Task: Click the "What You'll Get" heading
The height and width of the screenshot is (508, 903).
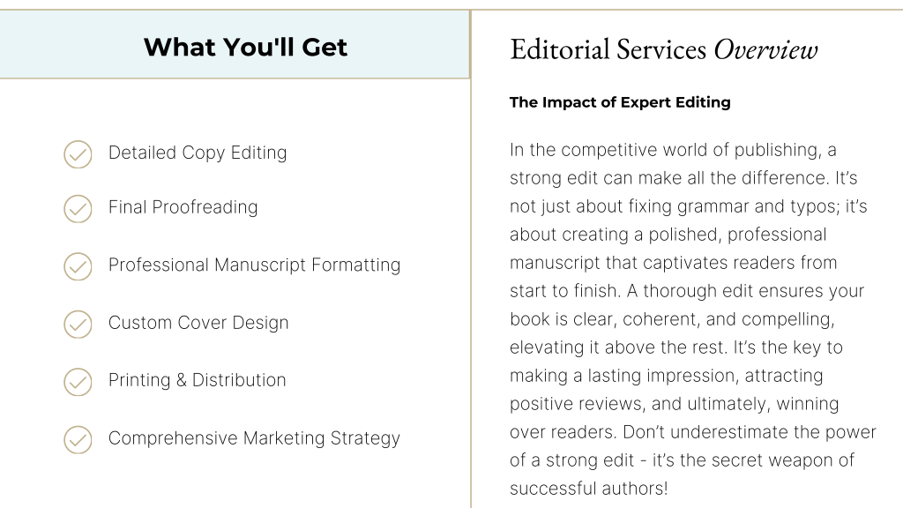Action: click(245, 47)
